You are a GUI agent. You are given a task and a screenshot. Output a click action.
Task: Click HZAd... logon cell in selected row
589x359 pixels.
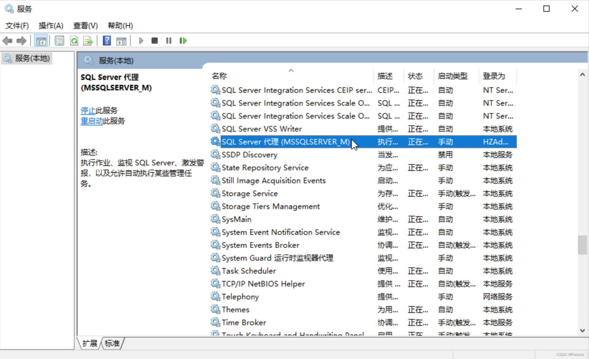[496, 142]
